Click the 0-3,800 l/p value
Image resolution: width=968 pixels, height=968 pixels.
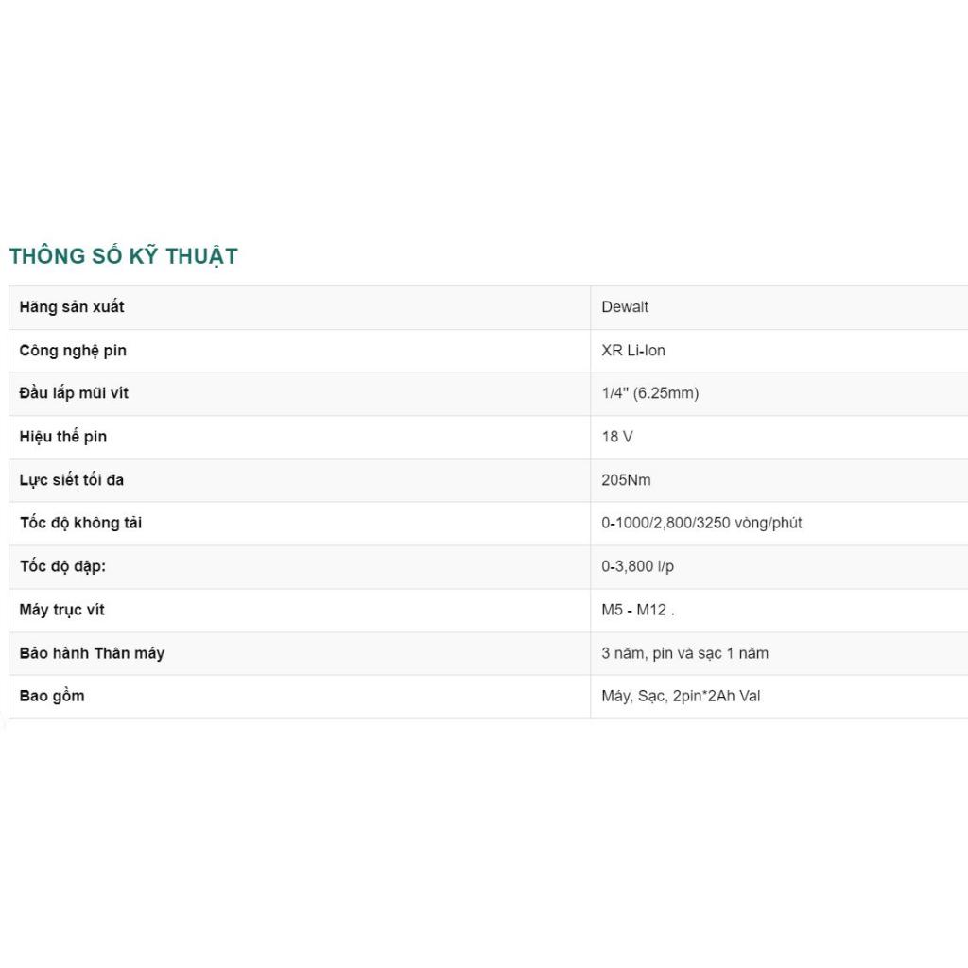pos(638,566)
